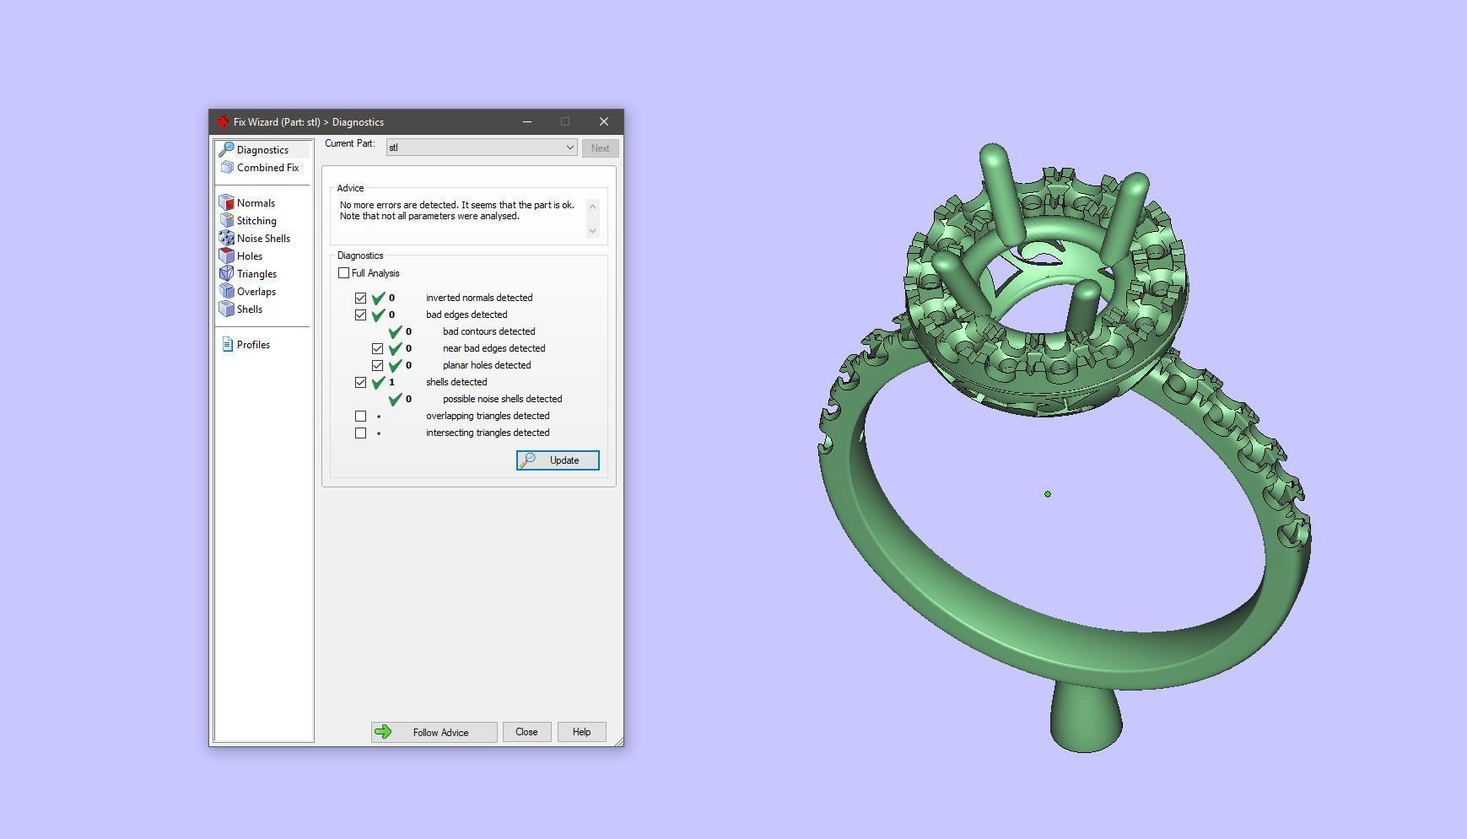
Task: Click the Update button
Action: tap(558, 460)
